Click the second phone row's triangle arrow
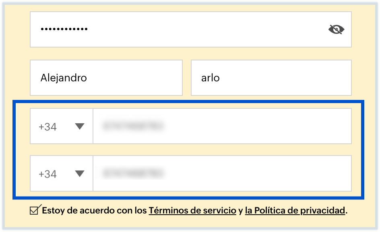Image resolution: width=380 pixels, height=232 pixels. point(80,174)
